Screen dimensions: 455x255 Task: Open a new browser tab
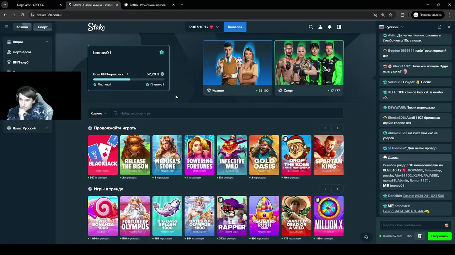tap(182, 5)
